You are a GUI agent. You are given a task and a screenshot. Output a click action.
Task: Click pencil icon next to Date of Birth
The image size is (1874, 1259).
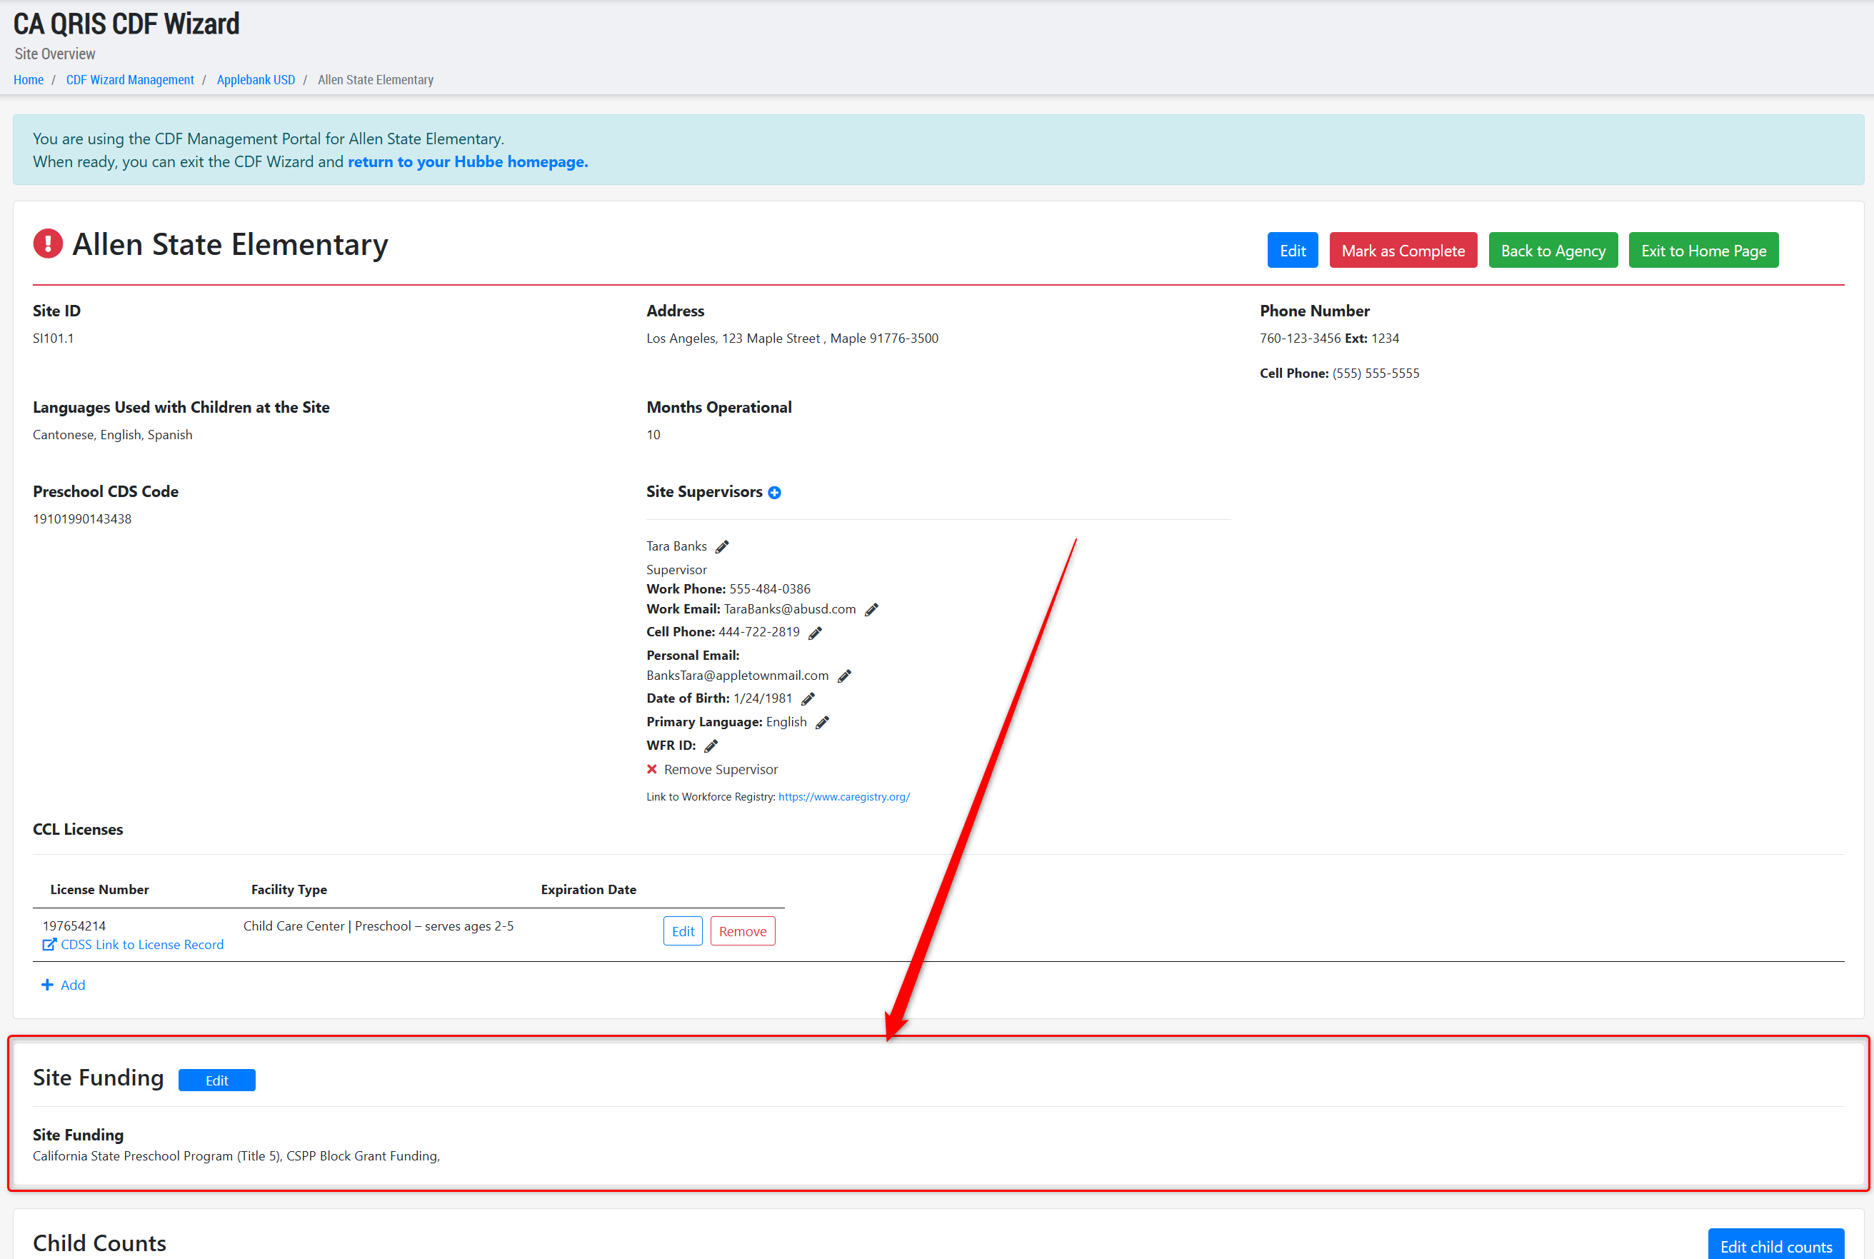coord(808,698)
